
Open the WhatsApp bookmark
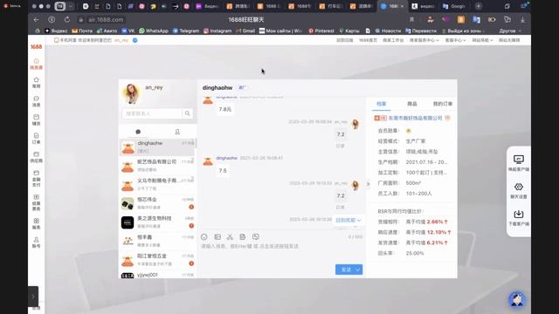[154, 31]
